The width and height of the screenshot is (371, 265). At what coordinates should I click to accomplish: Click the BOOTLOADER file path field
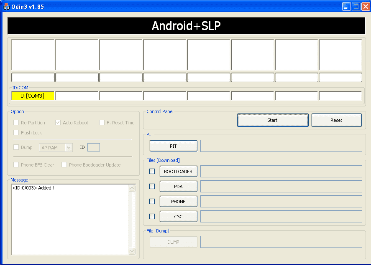click(x=281, y=172)
